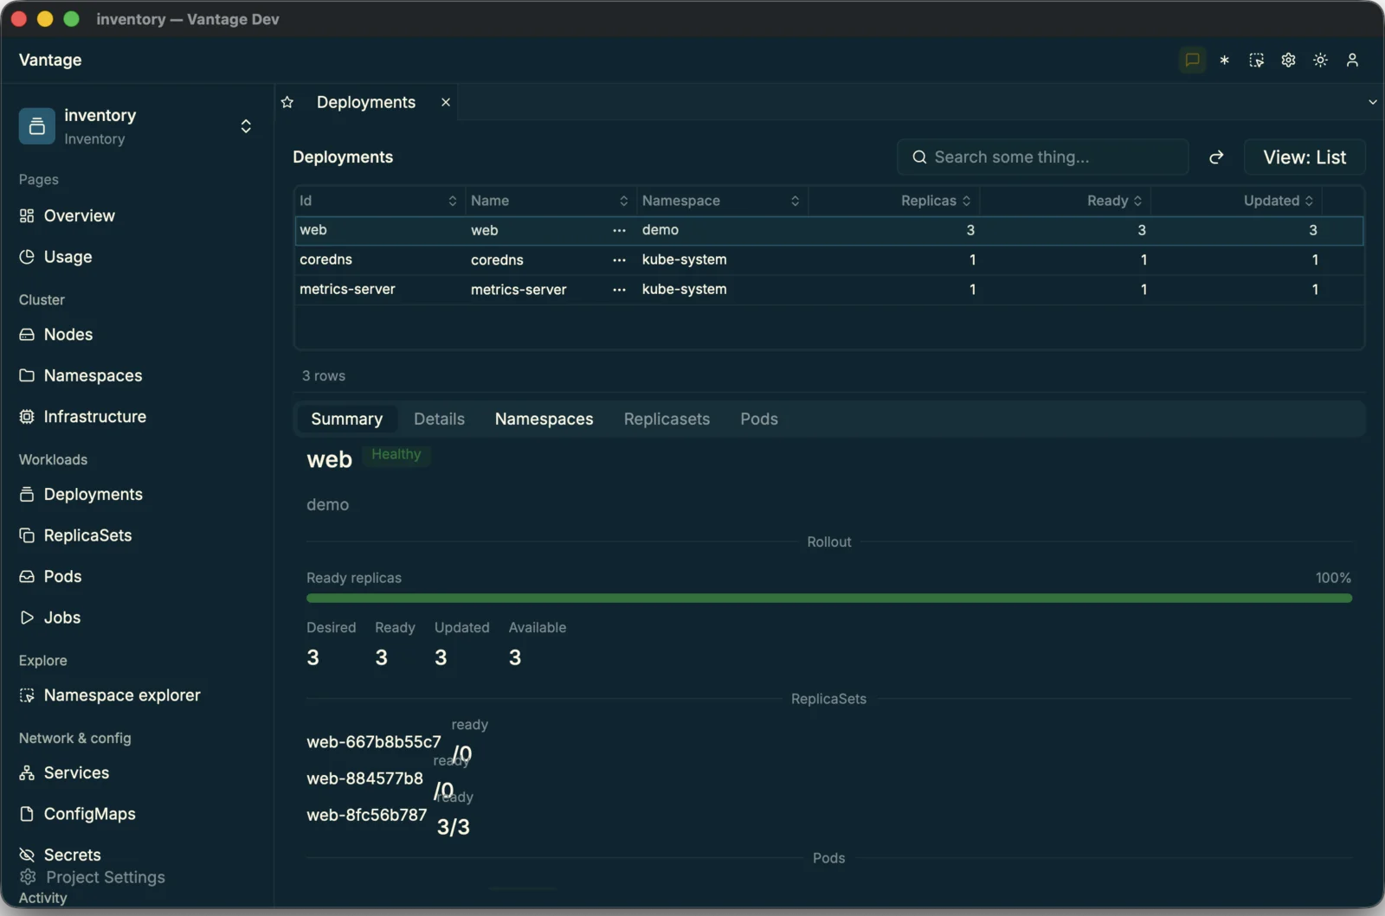Select the coredns row Id cell
The height and width of the screenshot is (916, 1385).
(x=378, y=259)
